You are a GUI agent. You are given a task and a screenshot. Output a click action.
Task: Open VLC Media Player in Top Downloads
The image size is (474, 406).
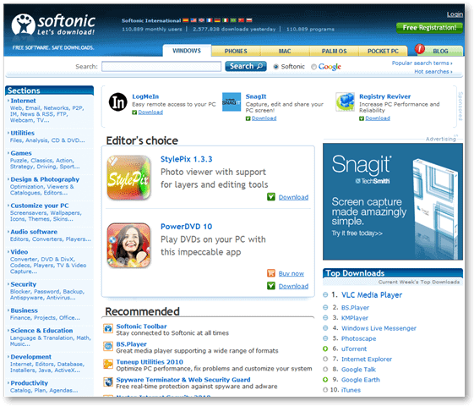coord(372,295)
